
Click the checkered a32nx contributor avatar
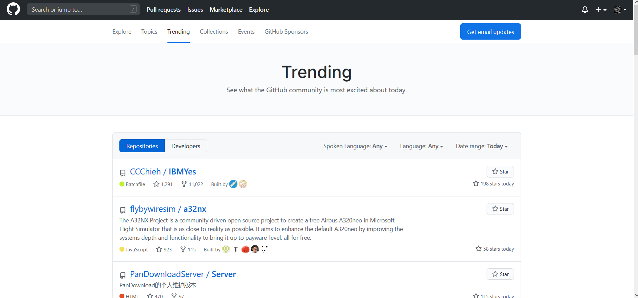(x=226, y=249)
